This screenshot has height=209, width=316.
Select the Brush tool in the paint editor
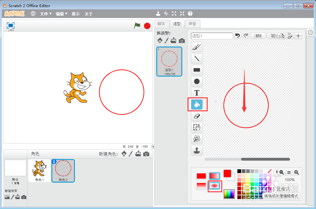coord(197,47)
